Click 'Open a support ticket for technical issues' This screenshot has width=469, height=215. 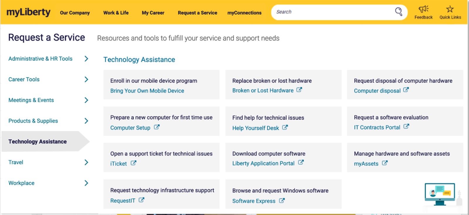pos(162,154)
